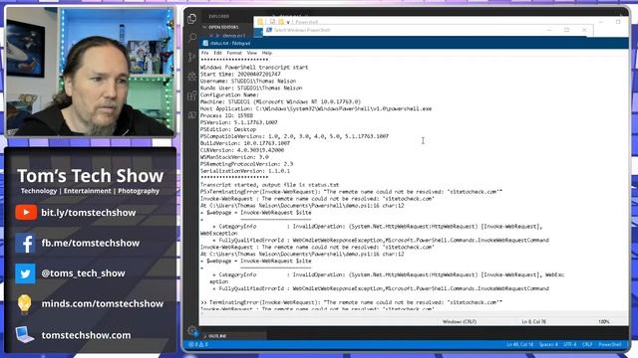
Task: Click the YouTube icon in the overlay
Action: [26, 212]
